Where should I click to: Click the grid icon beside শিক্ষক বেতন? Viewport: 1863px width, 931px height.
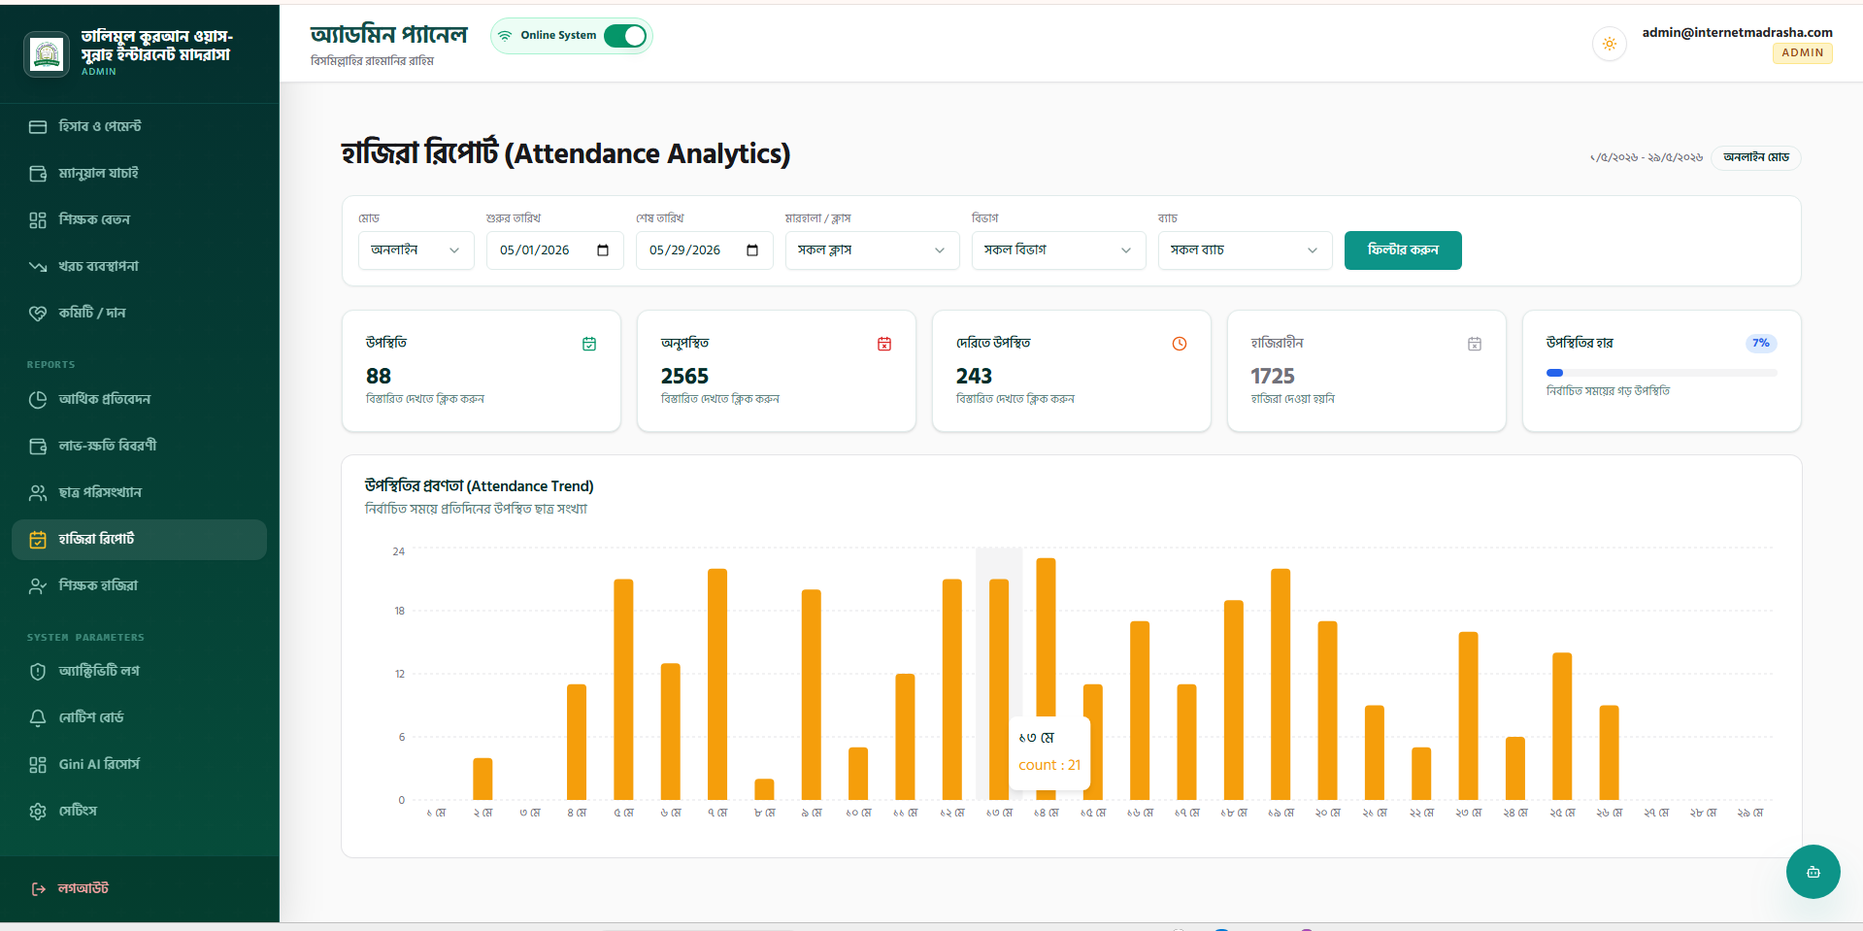(x=38, y=220)
